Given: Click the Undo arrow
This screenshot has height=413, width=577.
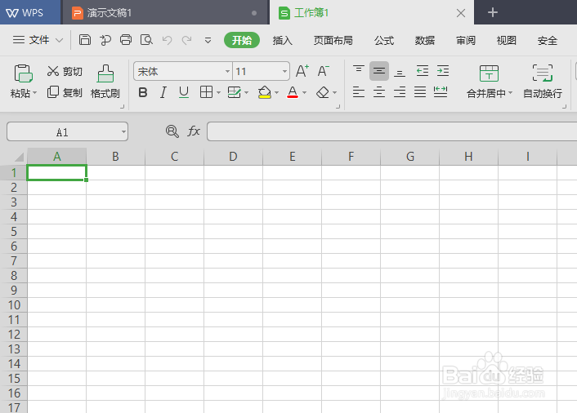Looking at the screenshot, I should coord(167,40).
